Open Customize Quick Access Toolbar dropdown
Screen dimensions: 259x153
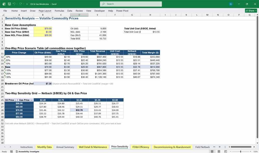pos(27,4)
